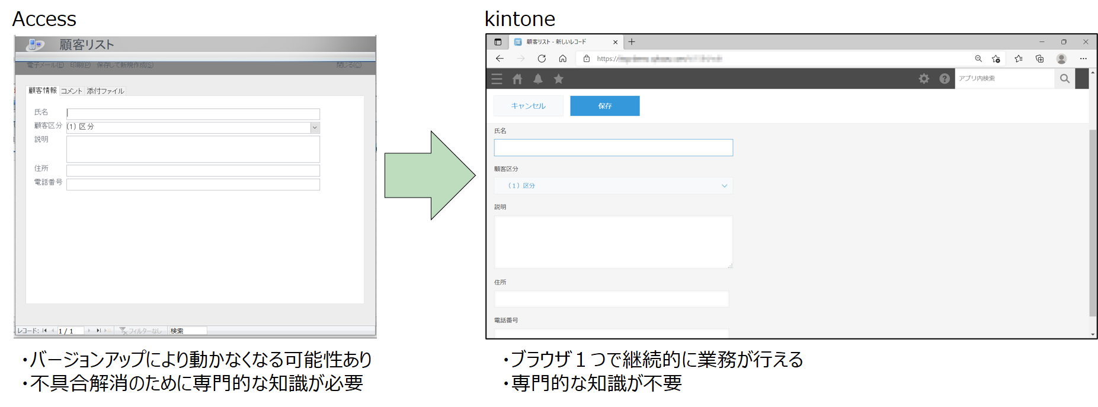The width and height of the screenshot is (1098, 407).
Task: Click the Access 説明 text area
Action: tap(193, 149)
